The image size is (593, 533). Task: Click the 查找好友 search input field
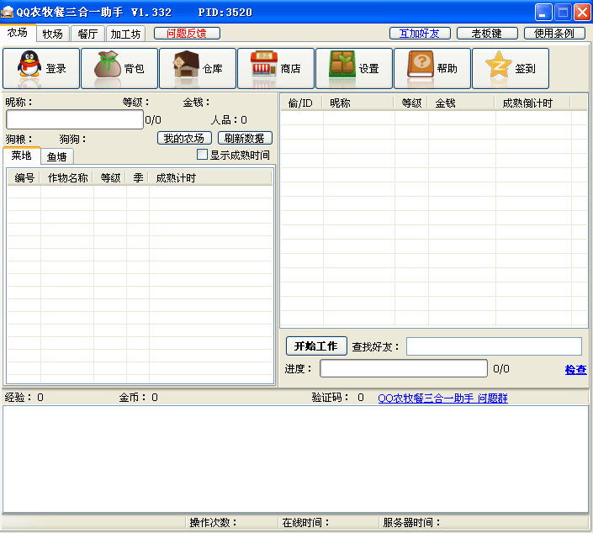coord(494,346)
